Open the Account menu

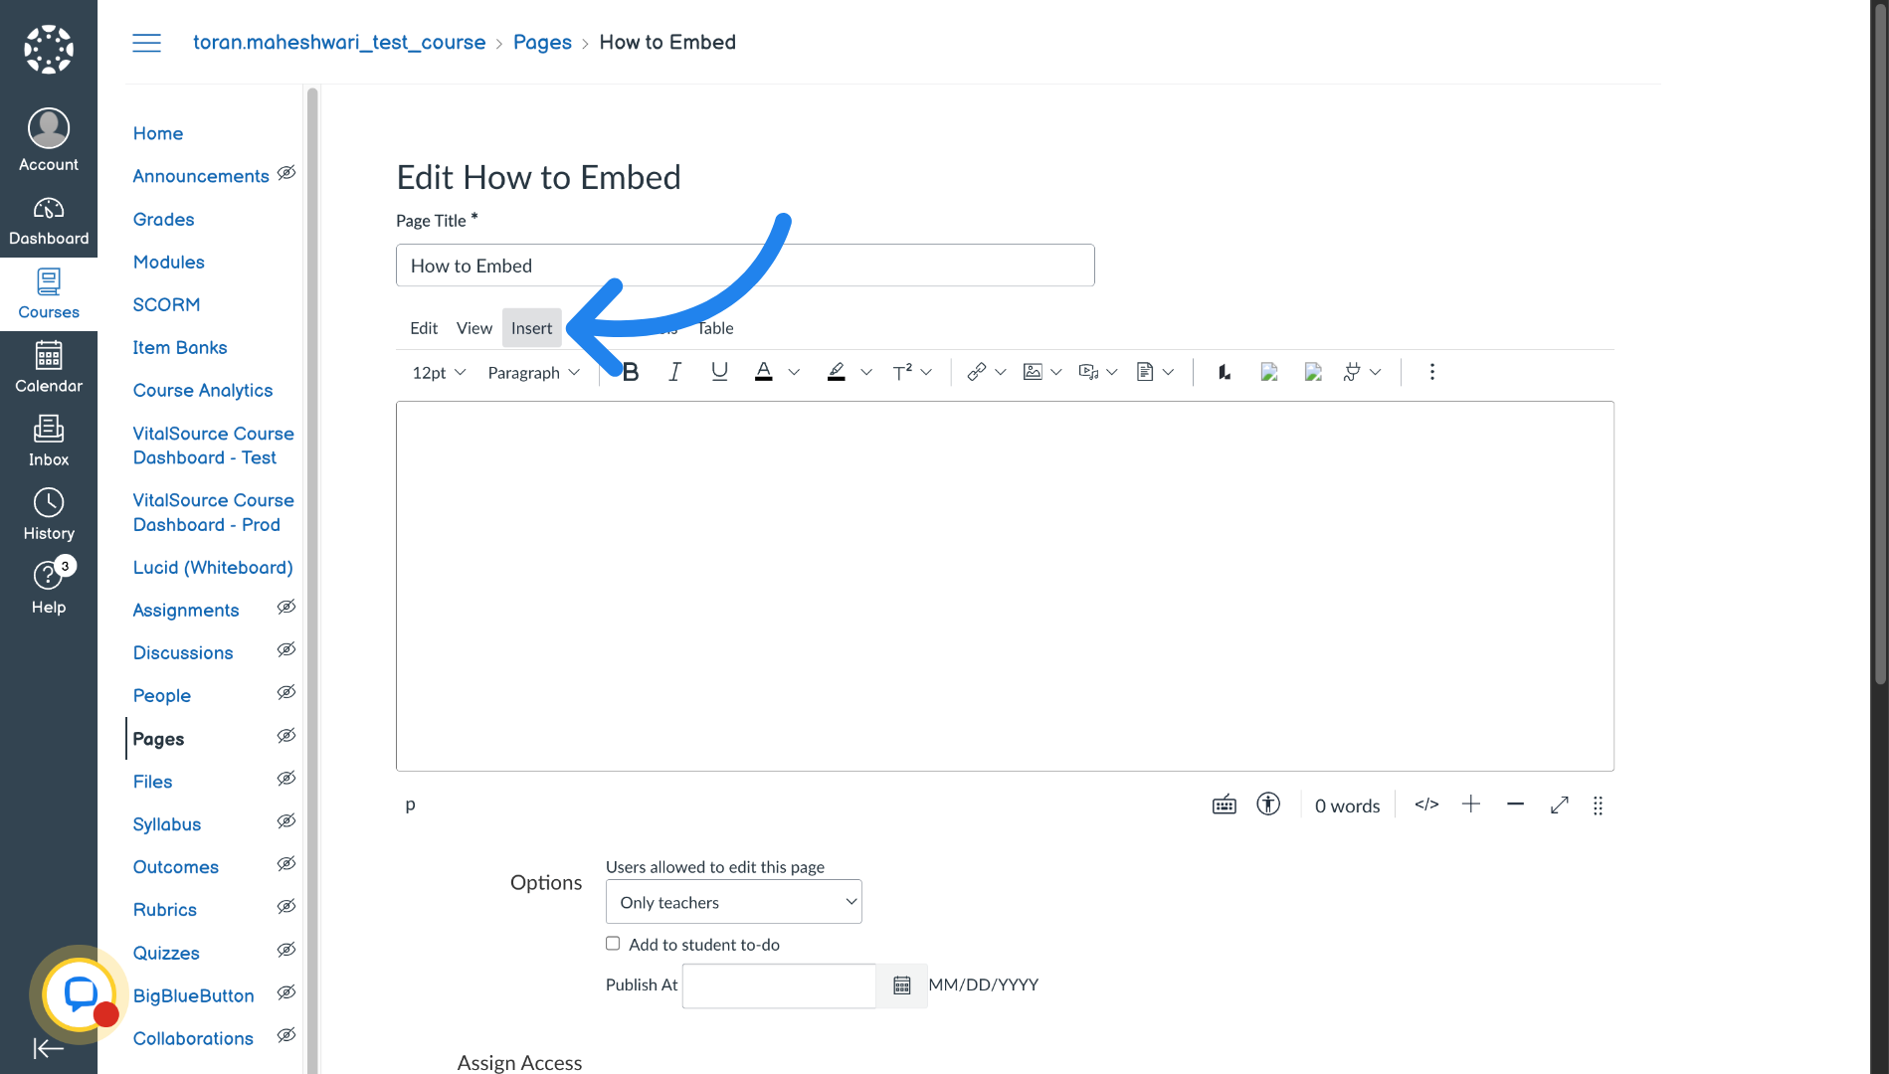click(49, 140)
